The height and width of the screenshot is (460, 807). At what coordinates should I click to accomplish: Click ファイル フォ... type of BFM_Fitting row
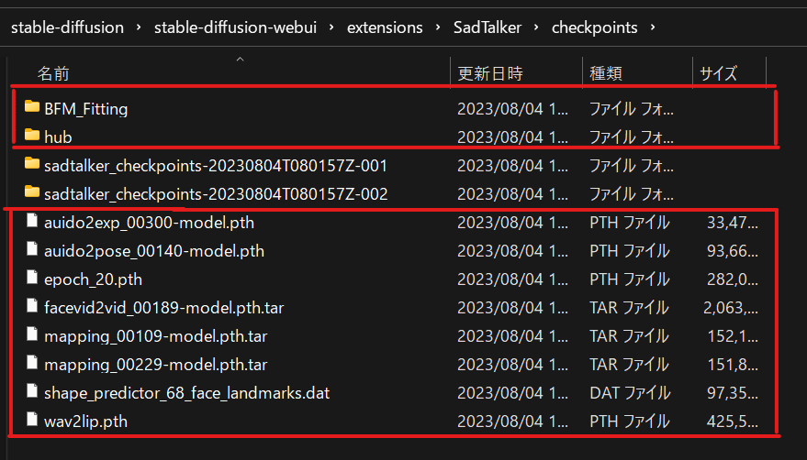[632, 109]
